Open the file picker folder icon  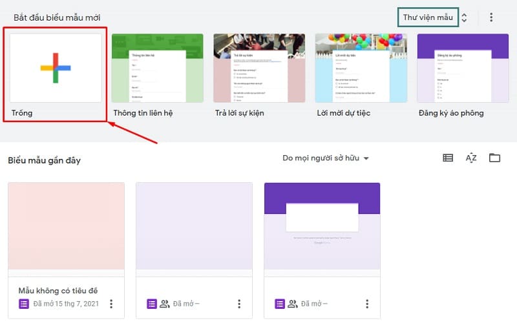tap(494, 158)
